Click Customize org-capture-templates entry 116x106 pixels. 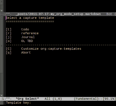click(x=44, y=49)
